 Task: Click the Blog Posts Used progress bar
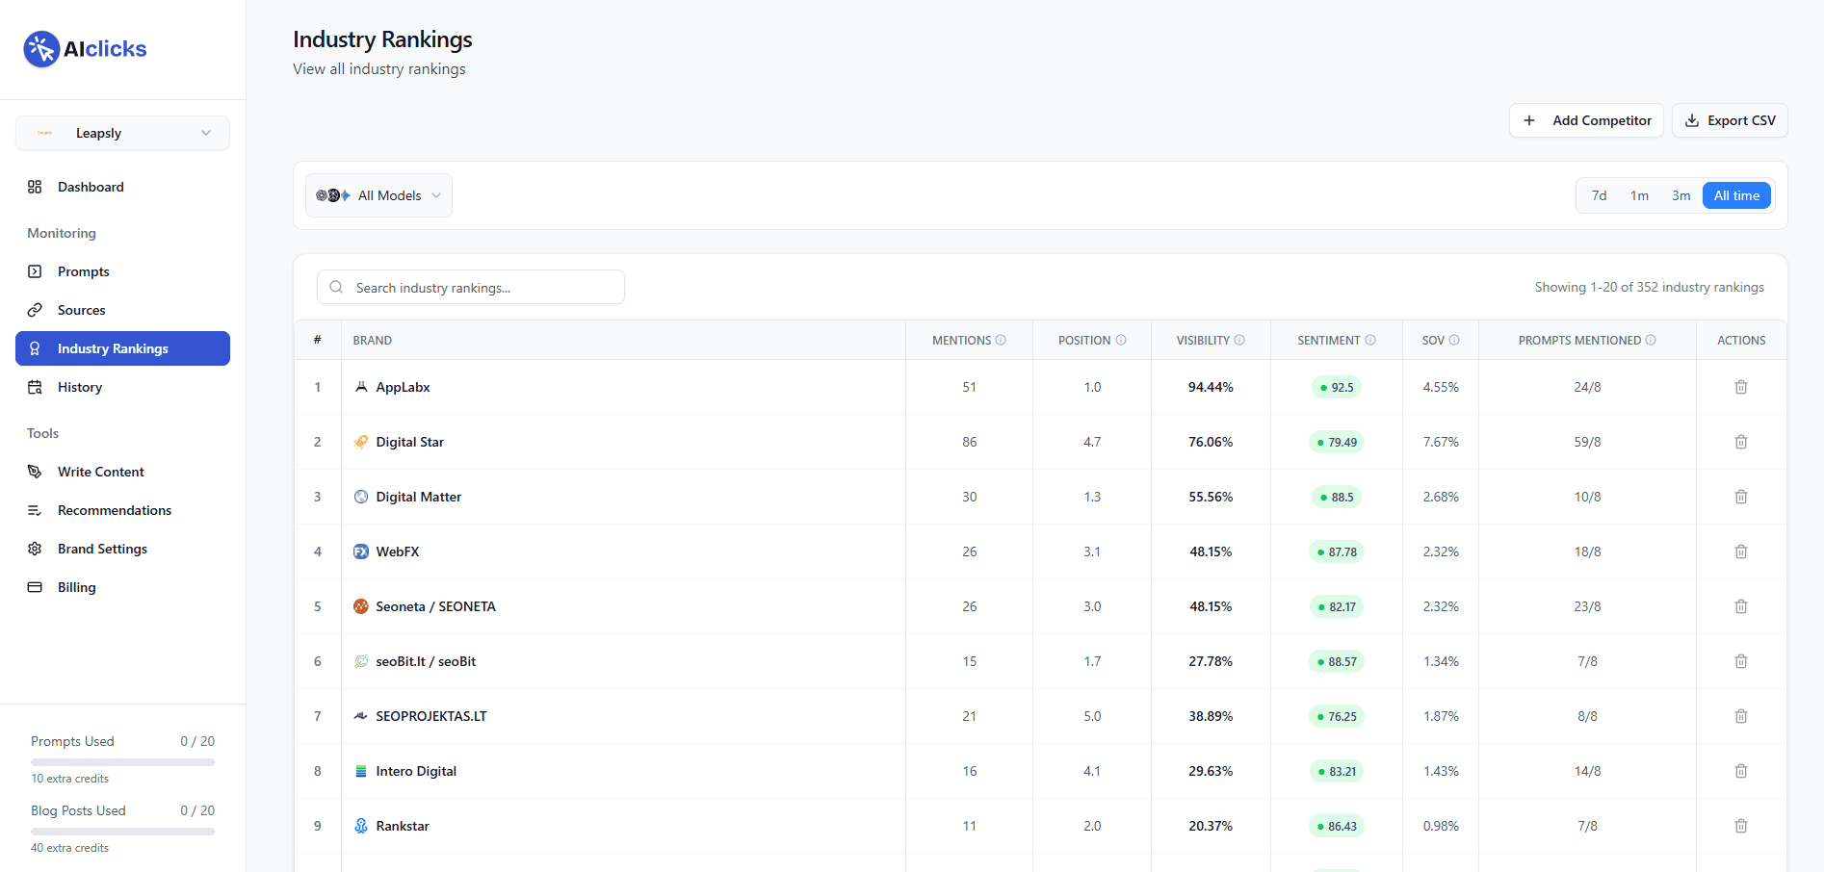pos(122,832)
